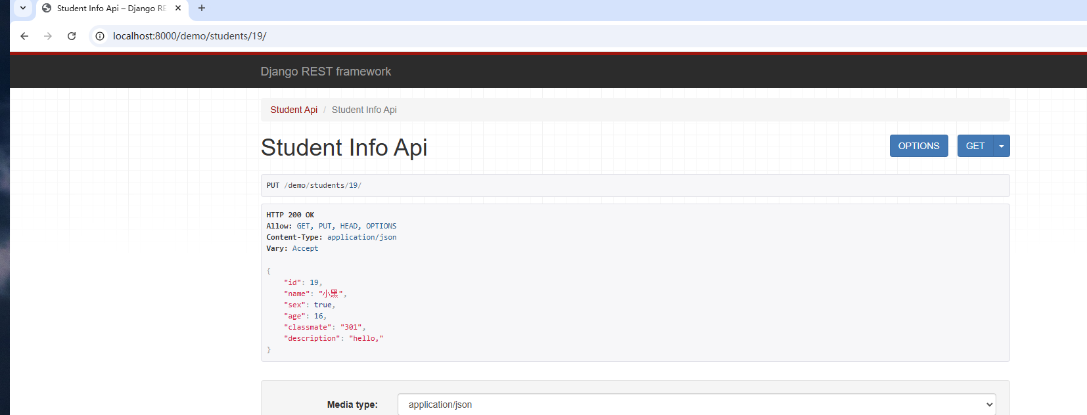This screenshot has height=415, width=1087.
Task: Click the HTTP 200 OK status text
Action: pos(290,215)
